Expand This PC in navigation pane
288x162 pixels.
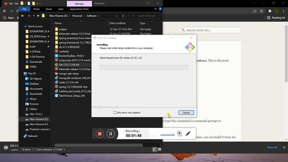[32, 74]
